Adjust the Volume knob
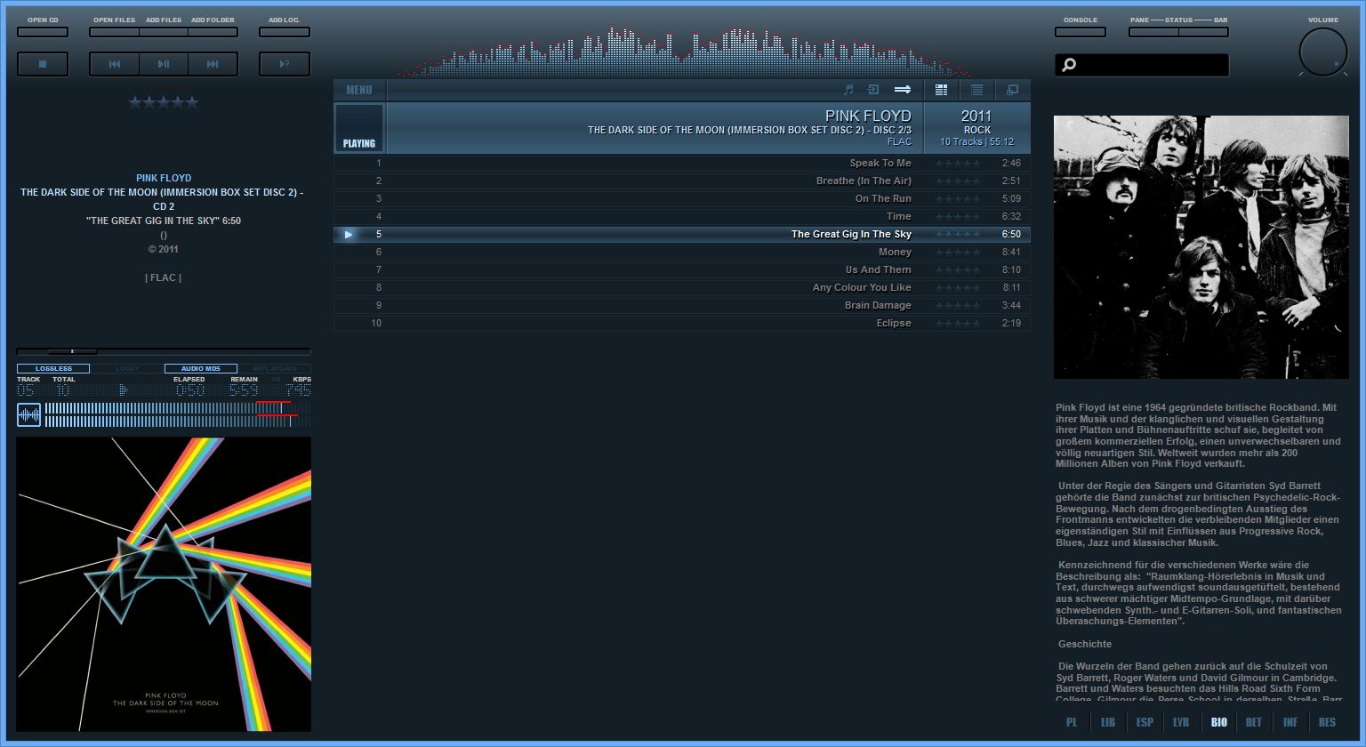The image size is (1366, 747). click(x=1323, y=52)
